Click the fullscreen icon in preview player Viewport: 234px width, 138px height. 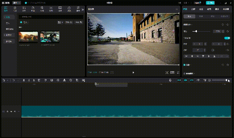point(178,72)
